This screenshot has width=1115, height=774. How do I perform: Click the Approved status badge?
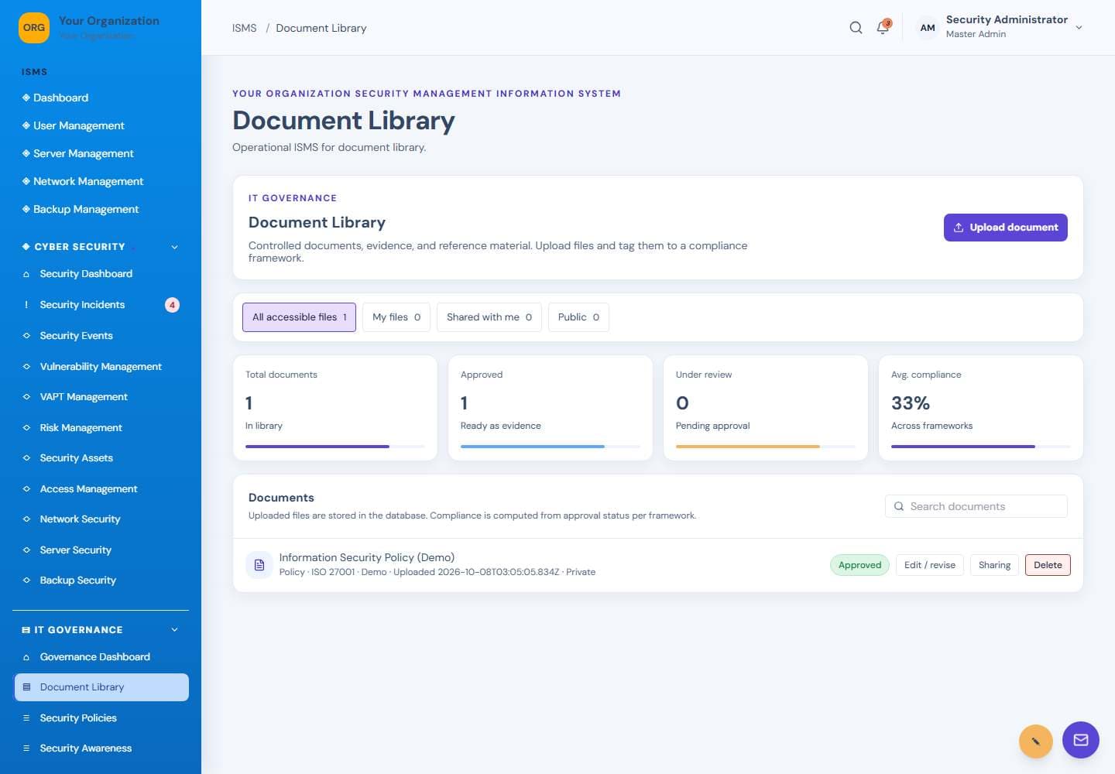859,565
